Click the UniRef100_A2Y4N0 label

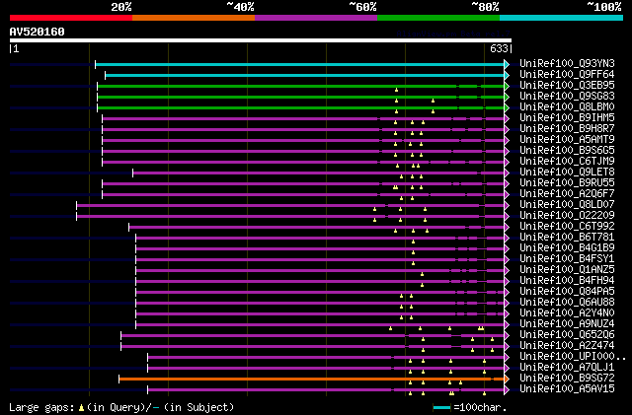[567, 313]
